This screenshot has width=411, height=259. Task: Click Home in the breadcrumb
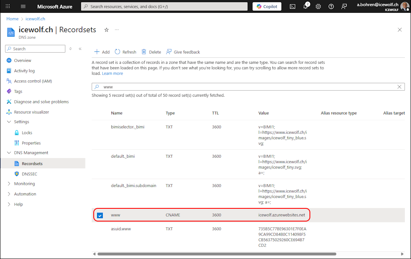pos(12,19)
